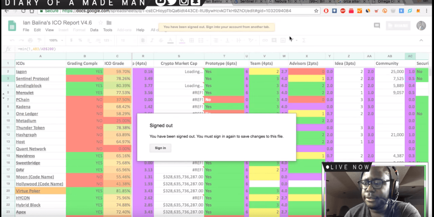Click the Sign in button in dialog

(160, 148)
